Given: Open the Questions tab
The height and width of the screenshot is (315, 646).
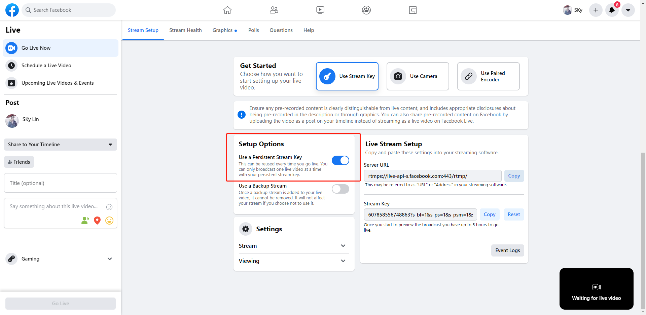Looking at the screenshot, I should (281, 30).
